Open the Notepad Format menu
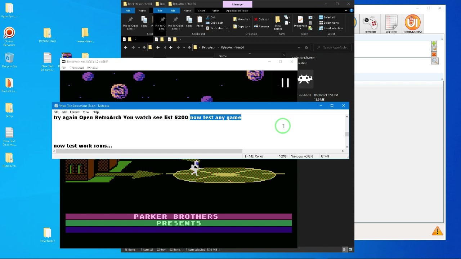The width and height of the screenshot is (461, 259). coord(75,112)
